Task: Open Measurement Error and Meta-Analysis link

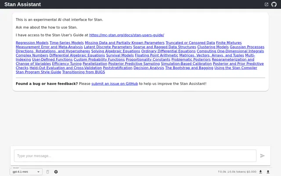Action: pyautogui.click(x=49, y=47)
